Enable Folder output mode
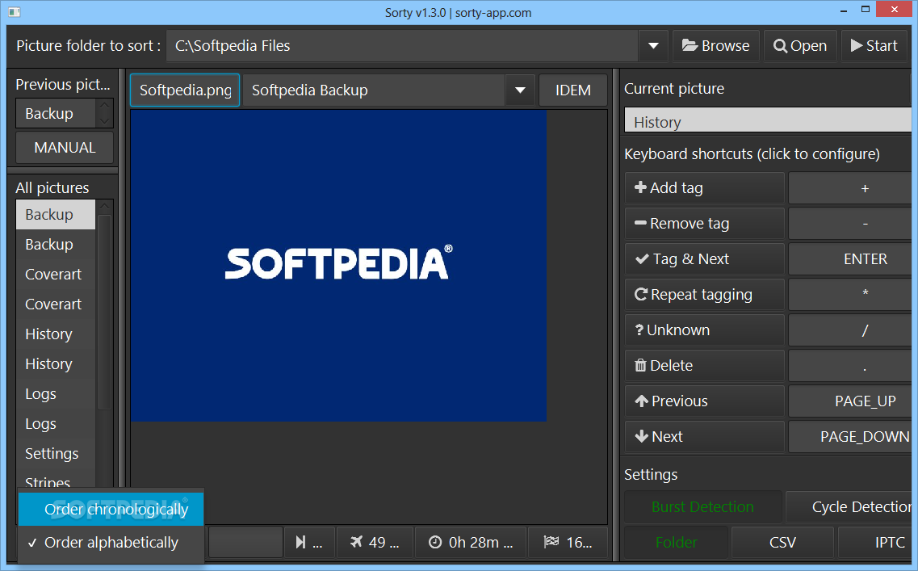918x571 pixels. coord(677,542)
